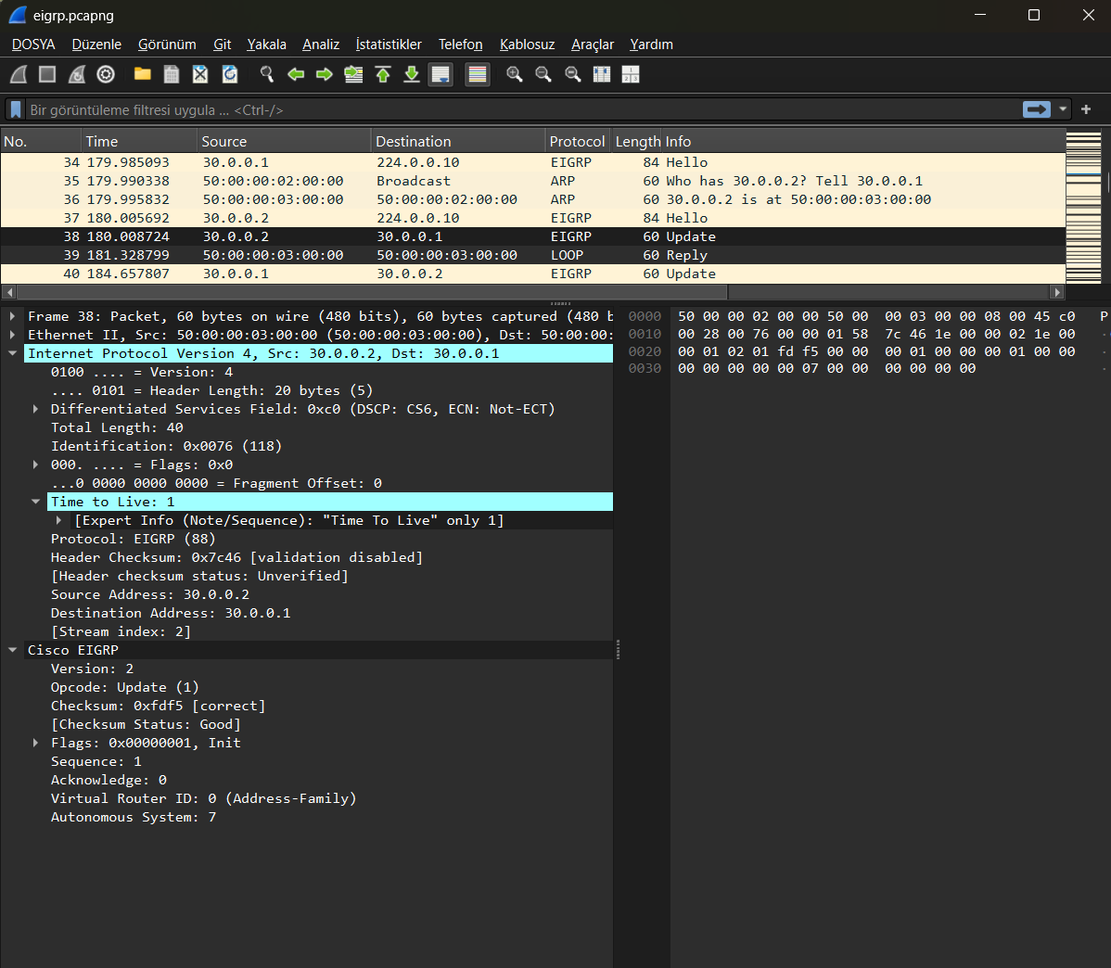This screenshot has width=1111, height=968.
Task: Open the filter history dropdown arrow
Action: point(1063,109)
